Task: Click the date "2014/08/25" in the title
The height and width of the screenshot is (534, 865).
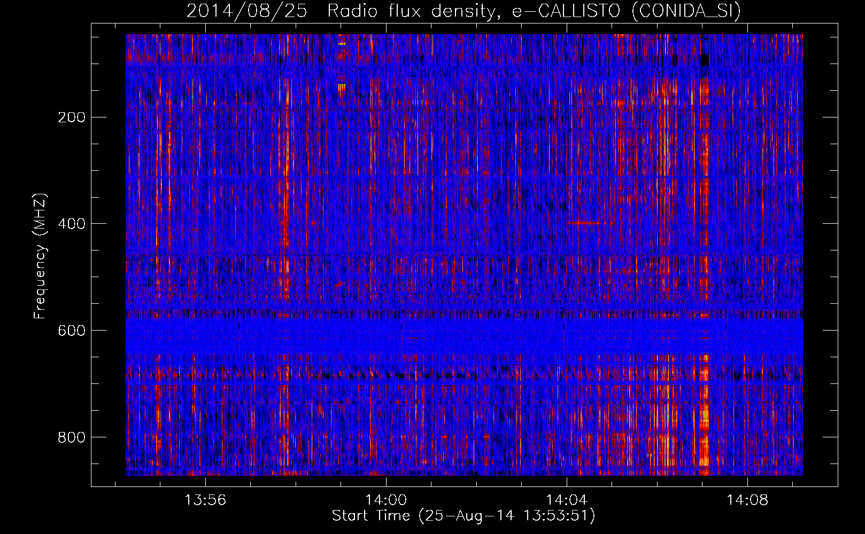Action: (247, 11)
